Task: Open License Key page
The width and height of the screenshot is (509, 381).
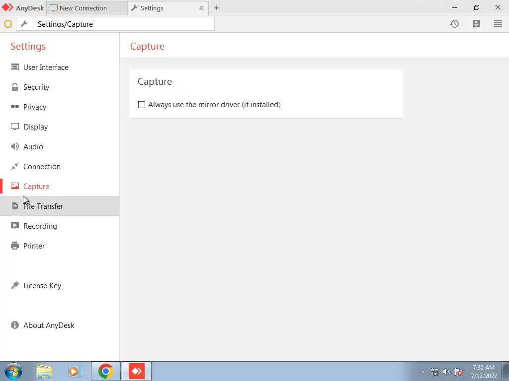Action: pos(60,285)
